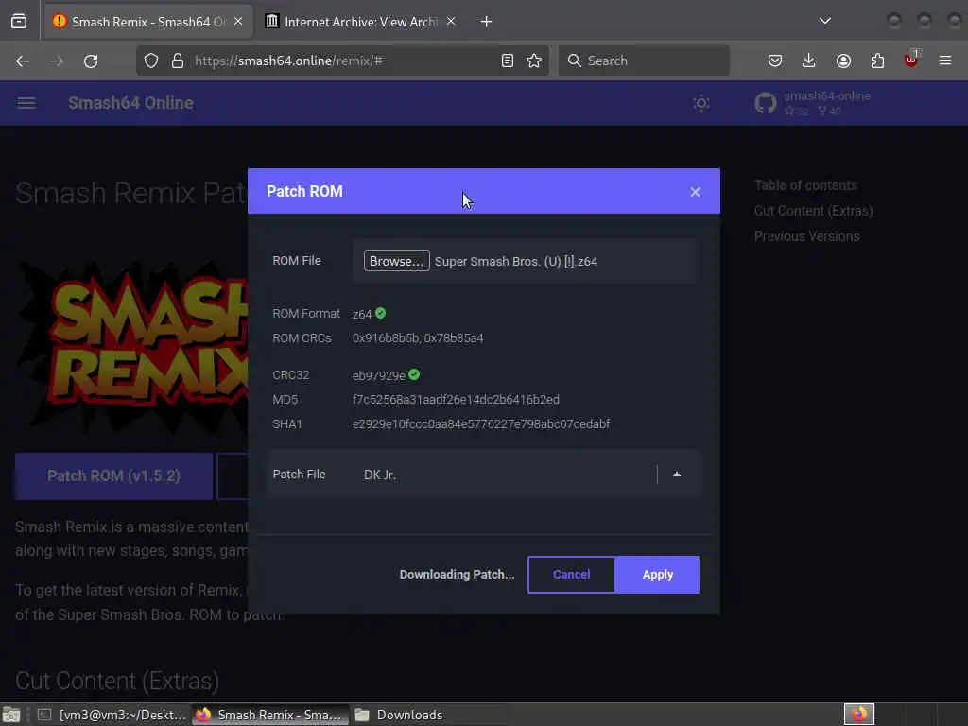Go back with the browser back arrow

tap(23, 60)
